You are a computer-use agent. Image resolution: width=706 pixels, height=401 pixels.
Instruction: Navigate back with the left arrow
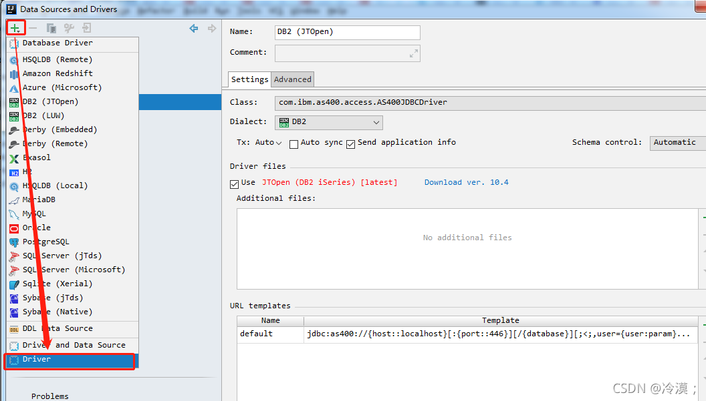(194, 28)
